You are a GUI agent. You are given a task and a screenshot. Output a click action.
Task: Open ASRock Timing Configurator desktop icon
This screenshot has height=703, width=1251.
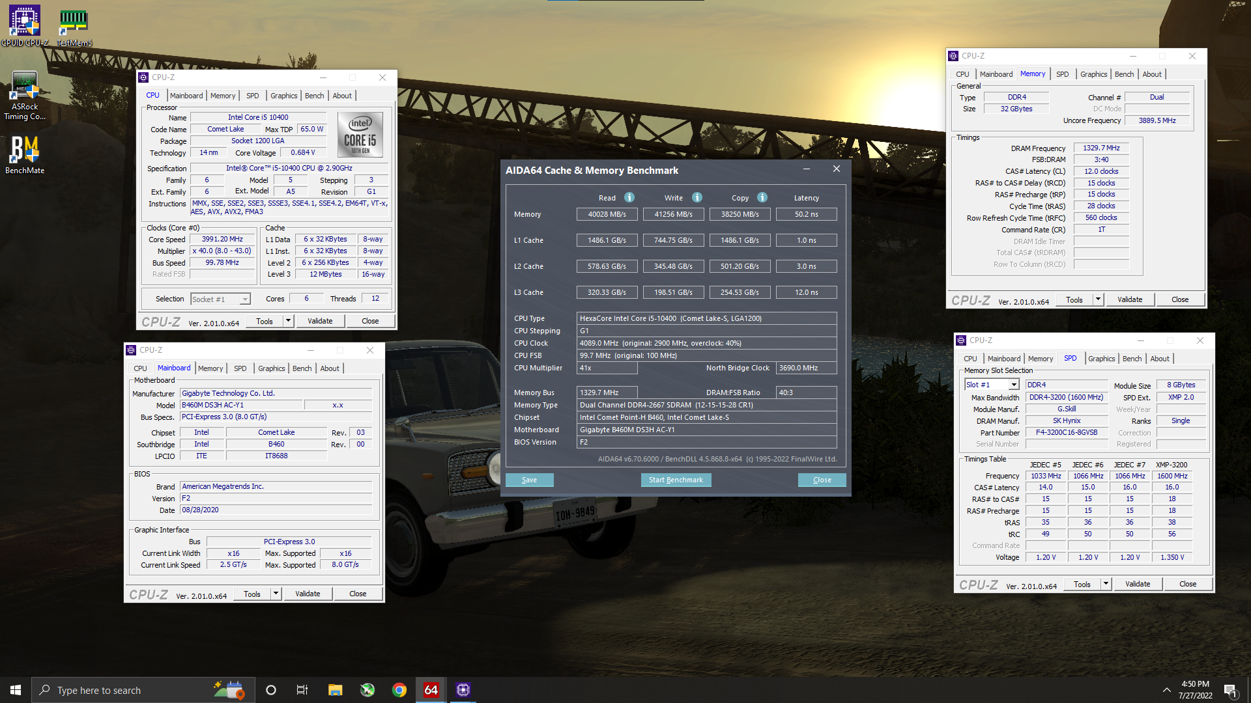click(x=25, y=96)
